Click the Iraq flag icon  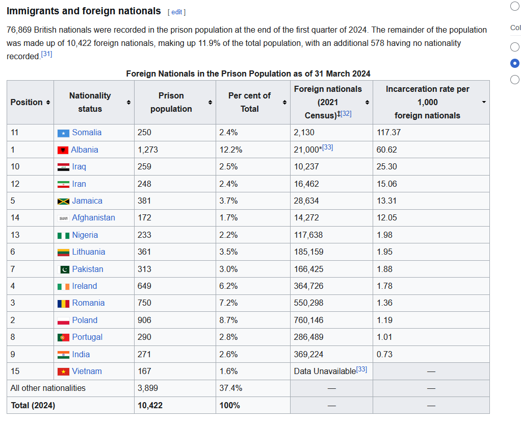coord(63,167)
